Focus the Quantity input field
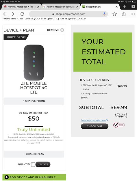The image size is (137, 183). point(33,164)
